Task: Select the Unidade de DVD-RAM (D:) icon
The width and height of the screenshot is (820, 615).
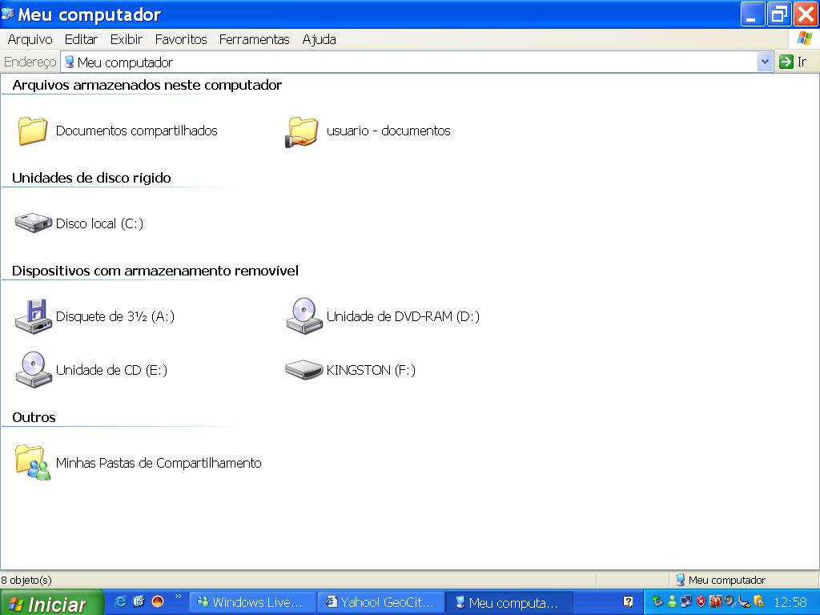Action: [x=304, y=316]
